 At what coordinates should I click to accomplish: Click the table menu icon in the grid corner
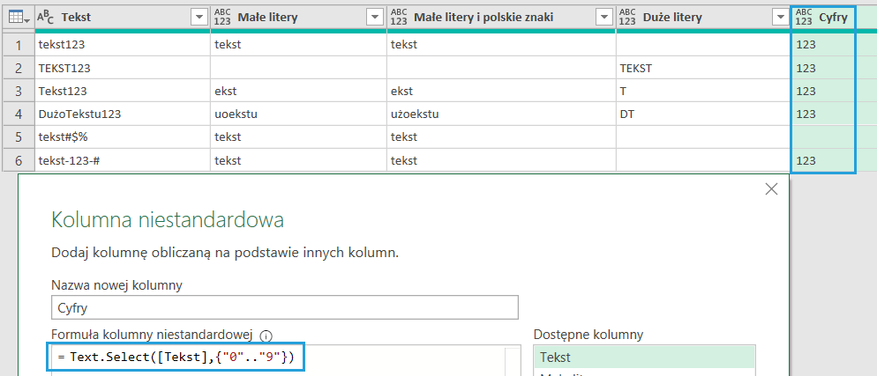[18, 18]
